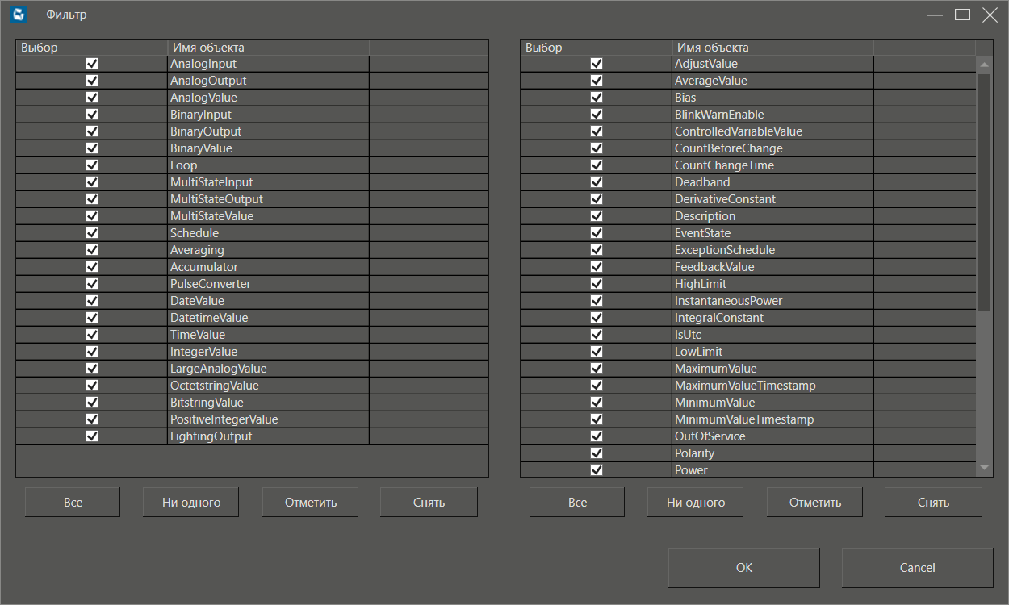Cancel the filter dialog
The height and width of the screenshot is (605, 1009).
pos(917,568)
